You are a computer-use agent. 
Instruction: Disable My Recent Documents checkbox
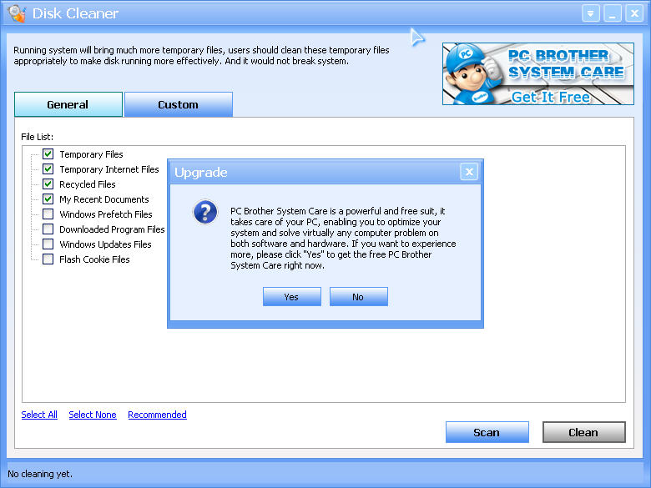pos(48,199)
